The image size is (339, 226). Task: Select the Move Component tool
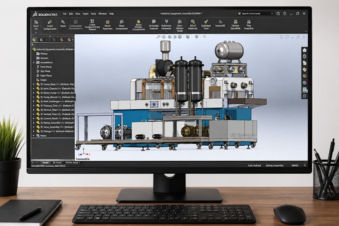pyautogui.click(x=122, y=25)
